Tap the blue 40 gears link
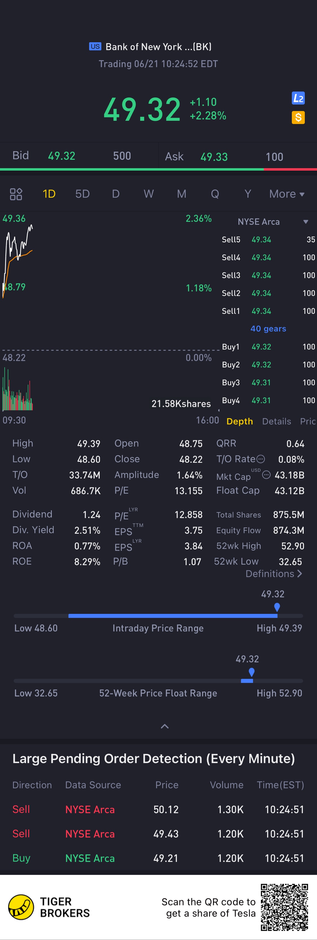 (268, 328)
